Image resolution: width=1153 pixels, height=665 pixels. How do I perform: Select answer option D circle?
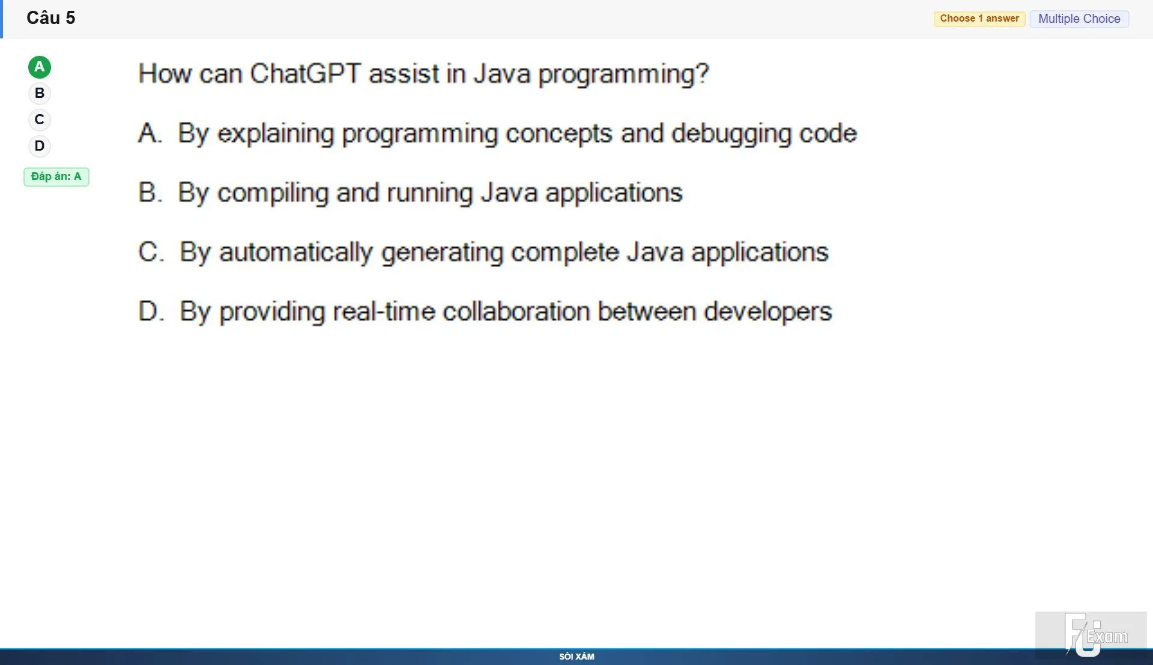(x=40, y=146)
